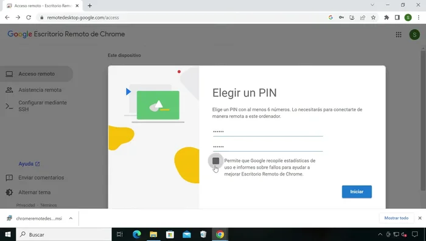This screenshot has height=241, width=426.
Task: Open saved passwords key icon
Action: (x=341, y=18)
